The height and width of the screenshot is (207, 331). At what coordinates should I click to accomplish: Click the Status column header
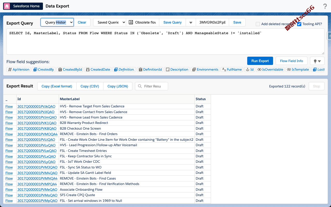click(203, 99)
